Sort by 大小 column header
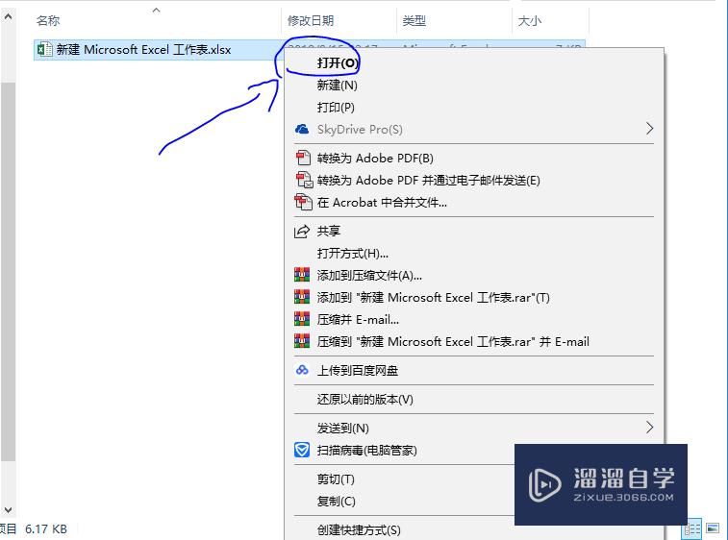 529,20
